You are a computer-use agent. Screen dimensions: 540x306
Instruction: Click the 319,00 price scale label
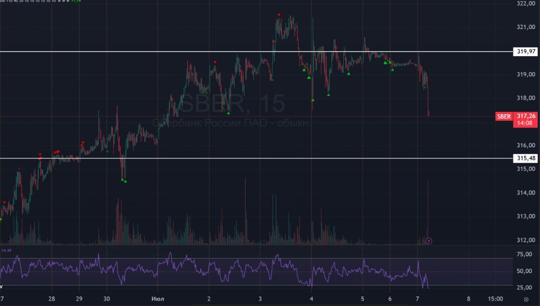[526, 75]
